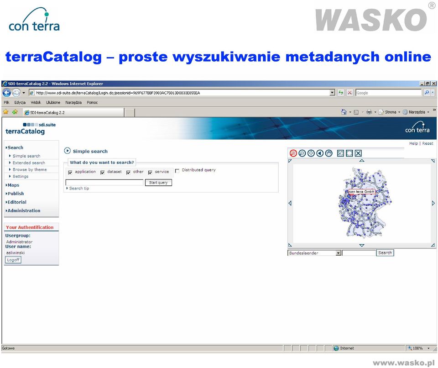
Task: Open the Narzędzia toolbar dropdown
Action: coord(428,112)
